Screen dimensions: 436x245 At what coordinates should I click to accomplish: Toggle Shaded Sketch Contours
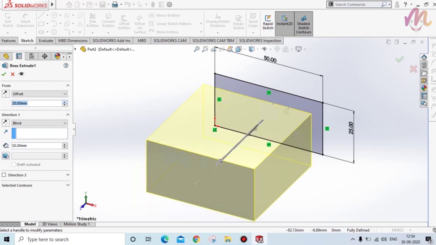303,23
